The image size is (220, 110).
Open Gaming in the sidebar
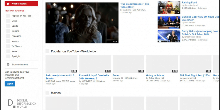pyautogui.click(x=15, y=31)
